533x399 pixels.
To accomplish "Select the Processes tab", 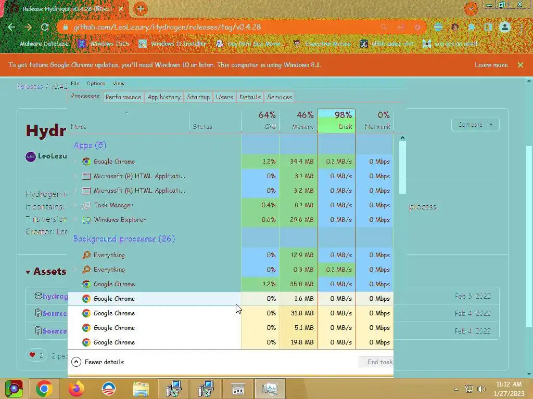I will 85,96.
